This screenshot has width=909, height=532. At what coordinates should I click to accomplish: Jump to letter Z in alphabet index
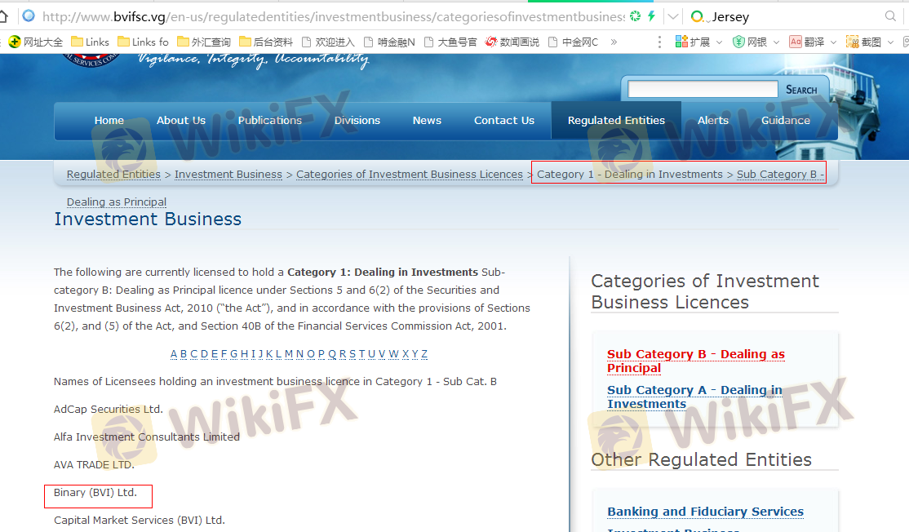click(424, 354)
